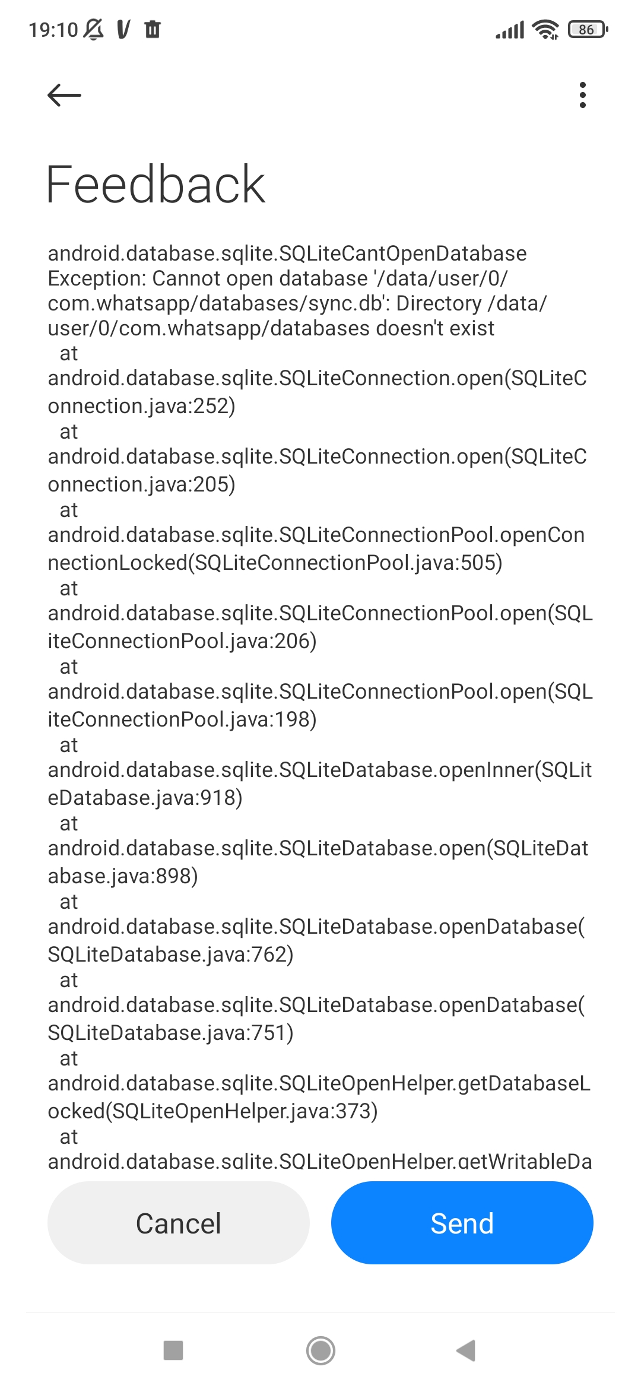Tap the line with SQLiteConnection.java:252

(141, 406)
